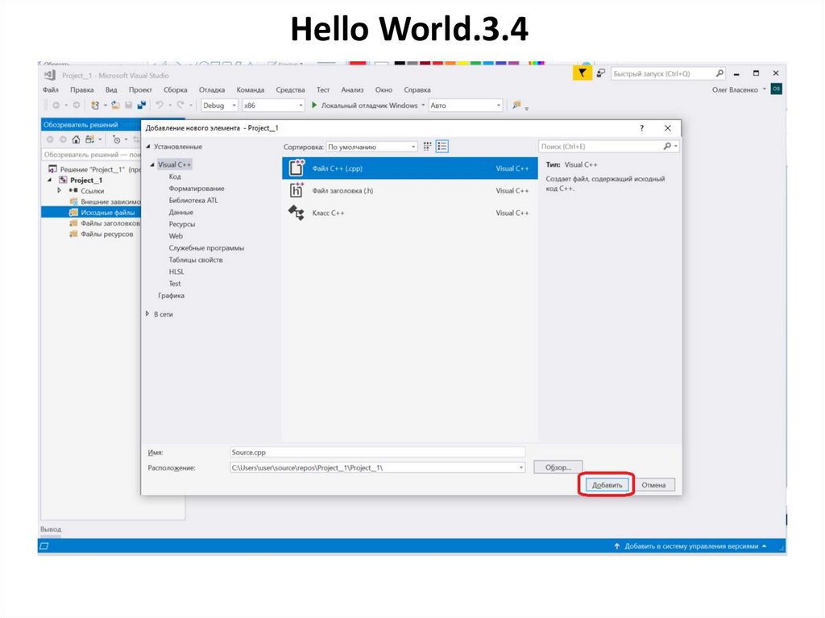The image size is (825, 618).
Task: Collapse the Visual C++ category arrow
Action: click(x=152, y=164)
